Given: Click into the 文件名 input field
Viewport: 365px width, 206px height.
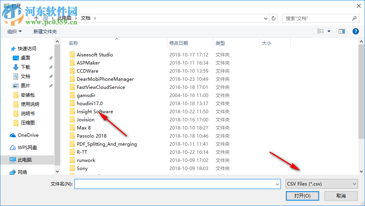Looking at the screenshot, I should tap(177, 184).
